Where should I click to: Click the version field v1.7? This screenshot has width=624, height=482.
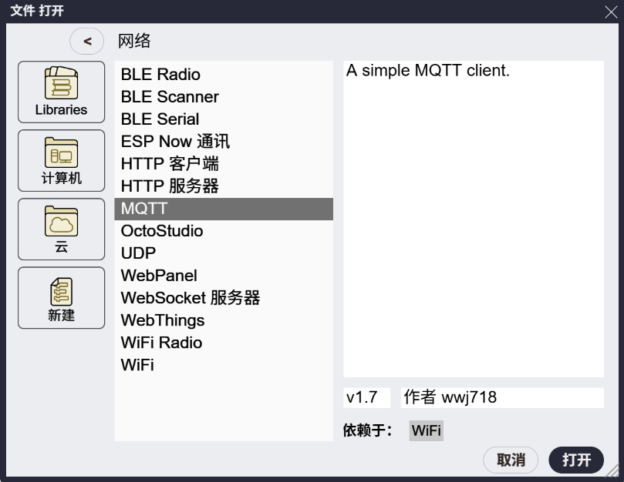pos(367,397)
